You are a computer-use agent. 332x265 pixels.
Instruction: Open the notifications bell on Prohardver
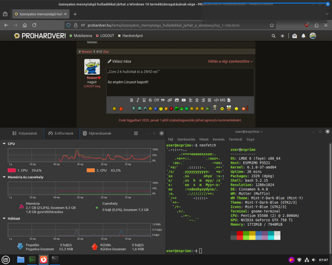point(303,36)
